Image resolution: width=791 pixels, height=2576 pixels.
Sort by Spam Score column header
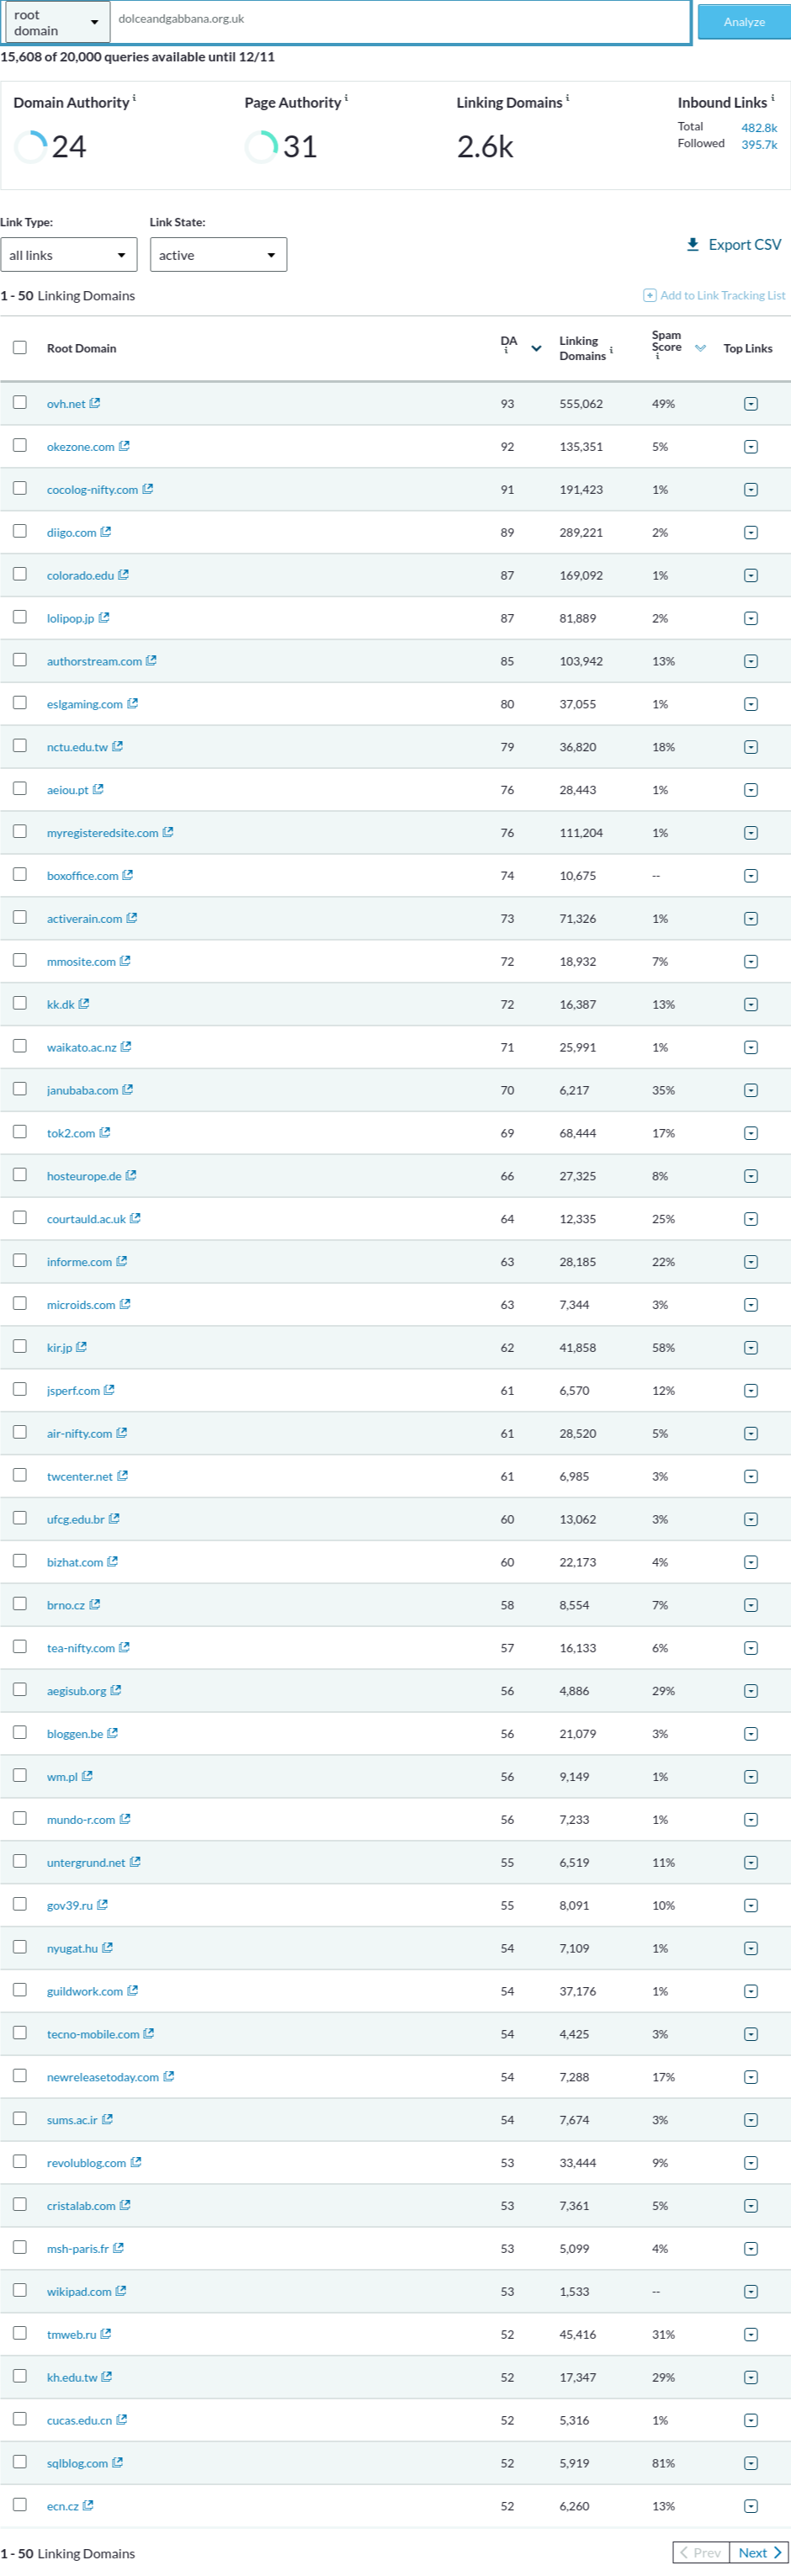tap(666, 342)
